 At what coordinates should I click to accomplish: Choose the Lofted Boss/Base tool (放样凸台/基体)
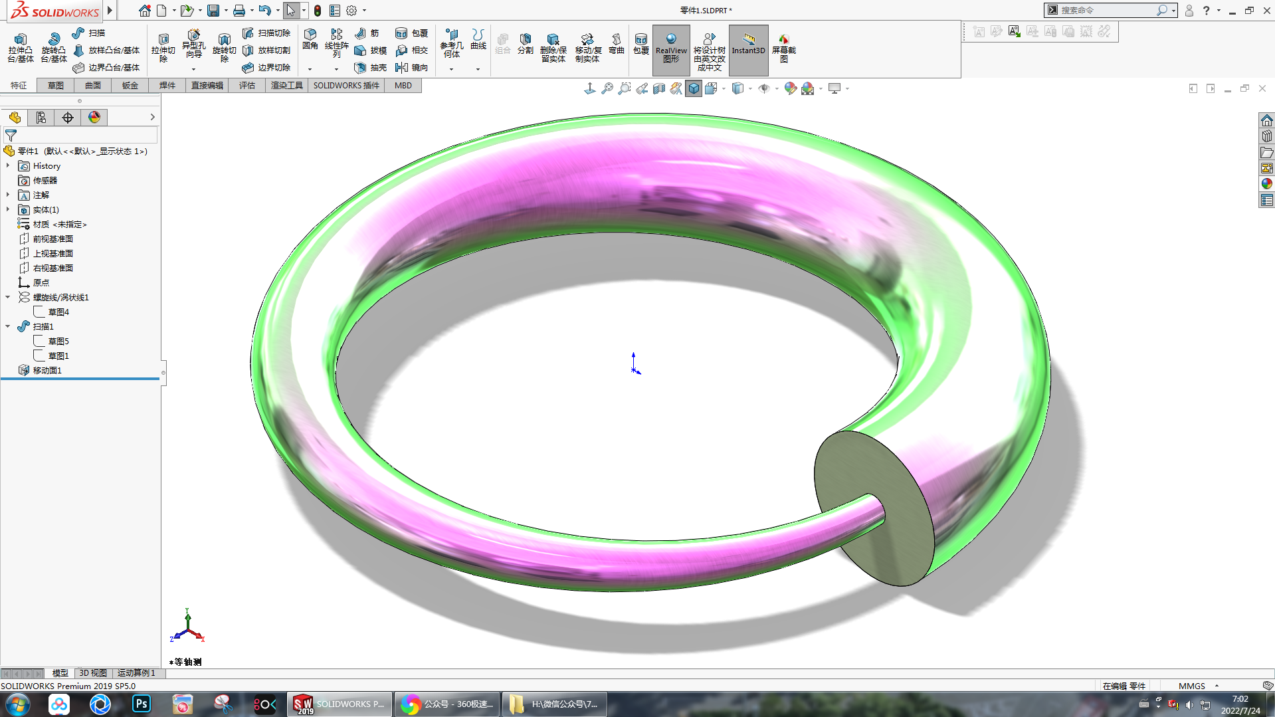106,51
